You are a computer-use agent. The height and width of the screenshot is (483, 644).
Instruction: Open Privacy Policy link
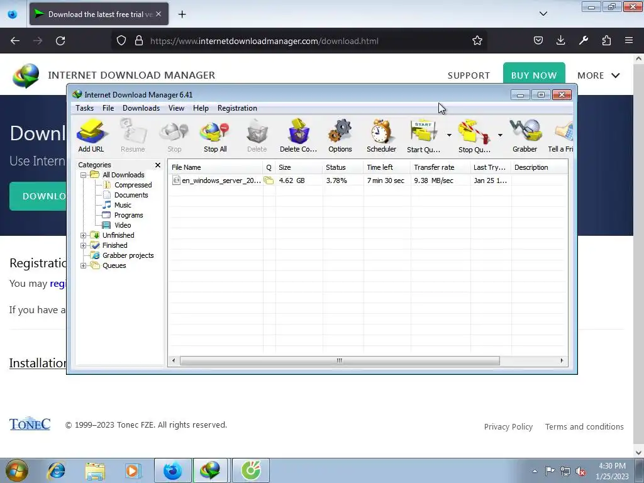[x=508, y=427]
